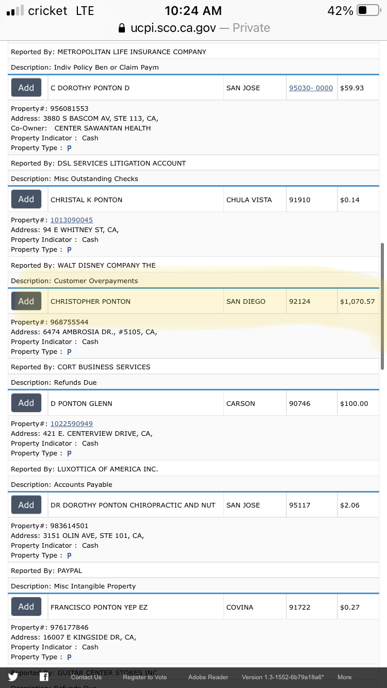Tap the battery indicator in status bar
This screenshot has width=387, height=688.
368,10
